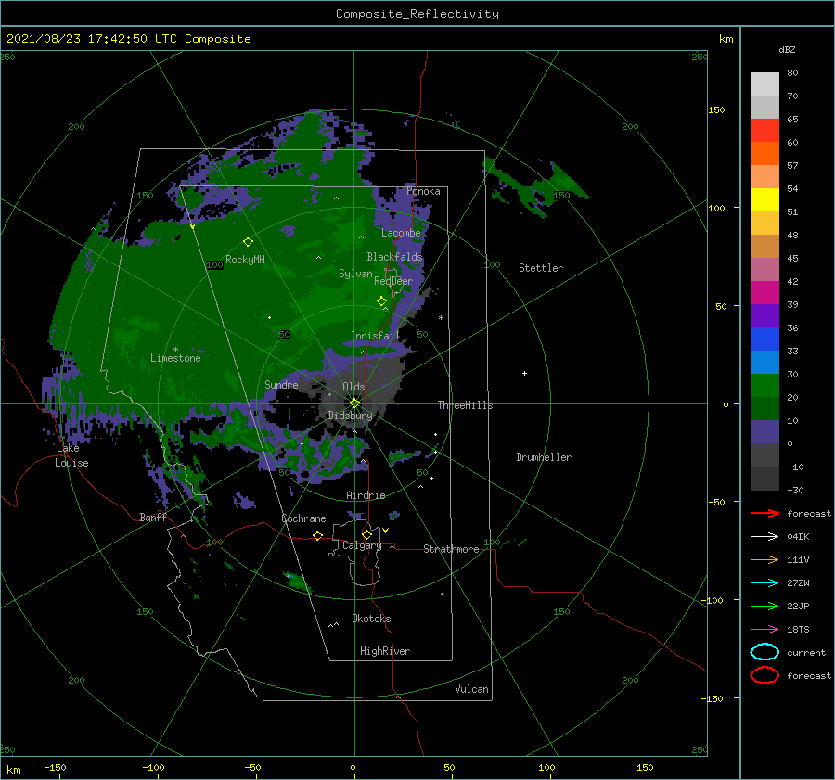Select the yellow 51-54 dBZ swatch
Screen dimensions: 835x780
pos(764,200)
